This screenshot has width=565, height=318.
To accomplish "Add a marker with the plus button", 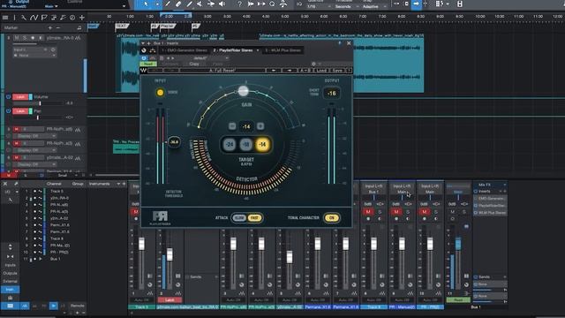I will tap(50, 27).
